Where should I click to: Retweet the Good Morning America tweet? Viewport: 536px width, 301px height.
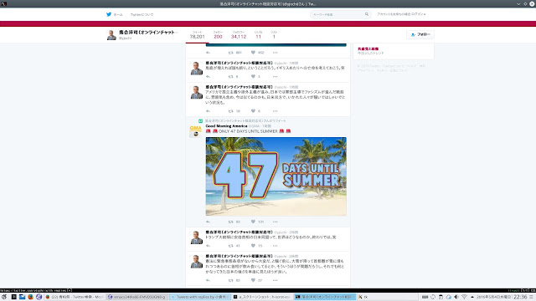(231, 222)
